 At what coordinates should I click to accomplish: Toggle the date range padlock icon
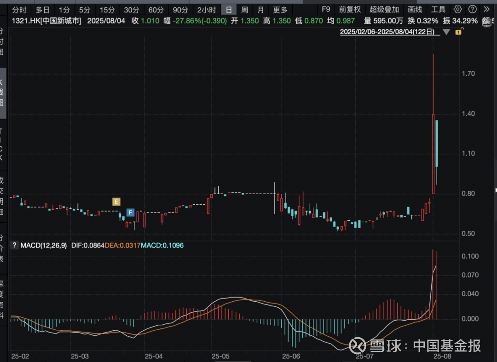(458, 31)
